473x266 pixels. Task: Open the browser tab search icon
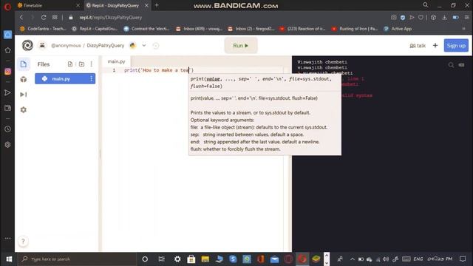[426, 5]
